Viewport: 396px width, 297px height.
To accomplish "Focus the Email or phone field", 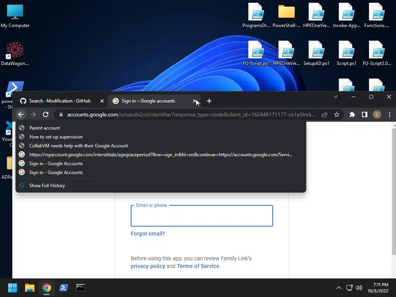I will point(202,216).
